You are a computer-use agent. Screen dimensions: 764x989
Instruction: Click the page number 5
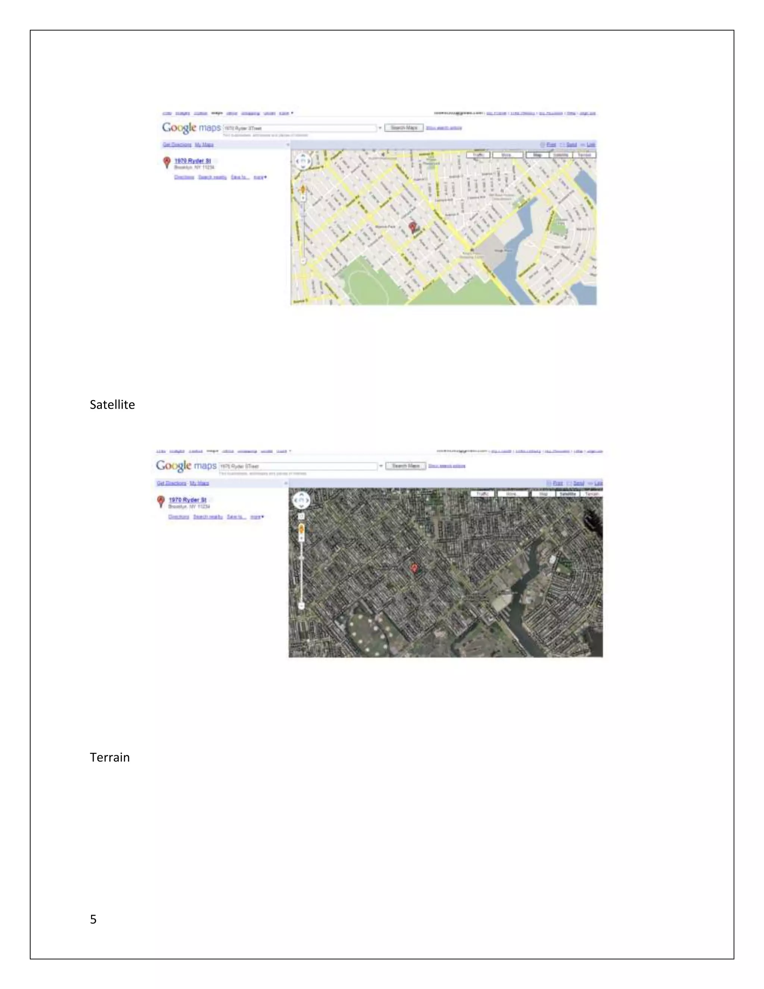(93, 919)
